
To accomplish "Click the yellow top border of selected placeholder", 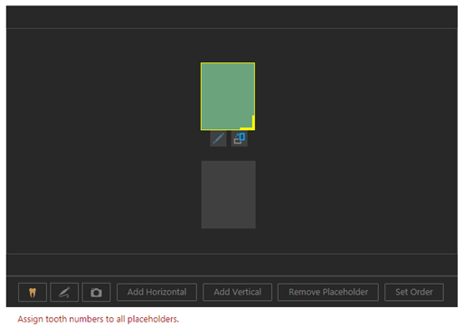I will click(x=228, y=63).
